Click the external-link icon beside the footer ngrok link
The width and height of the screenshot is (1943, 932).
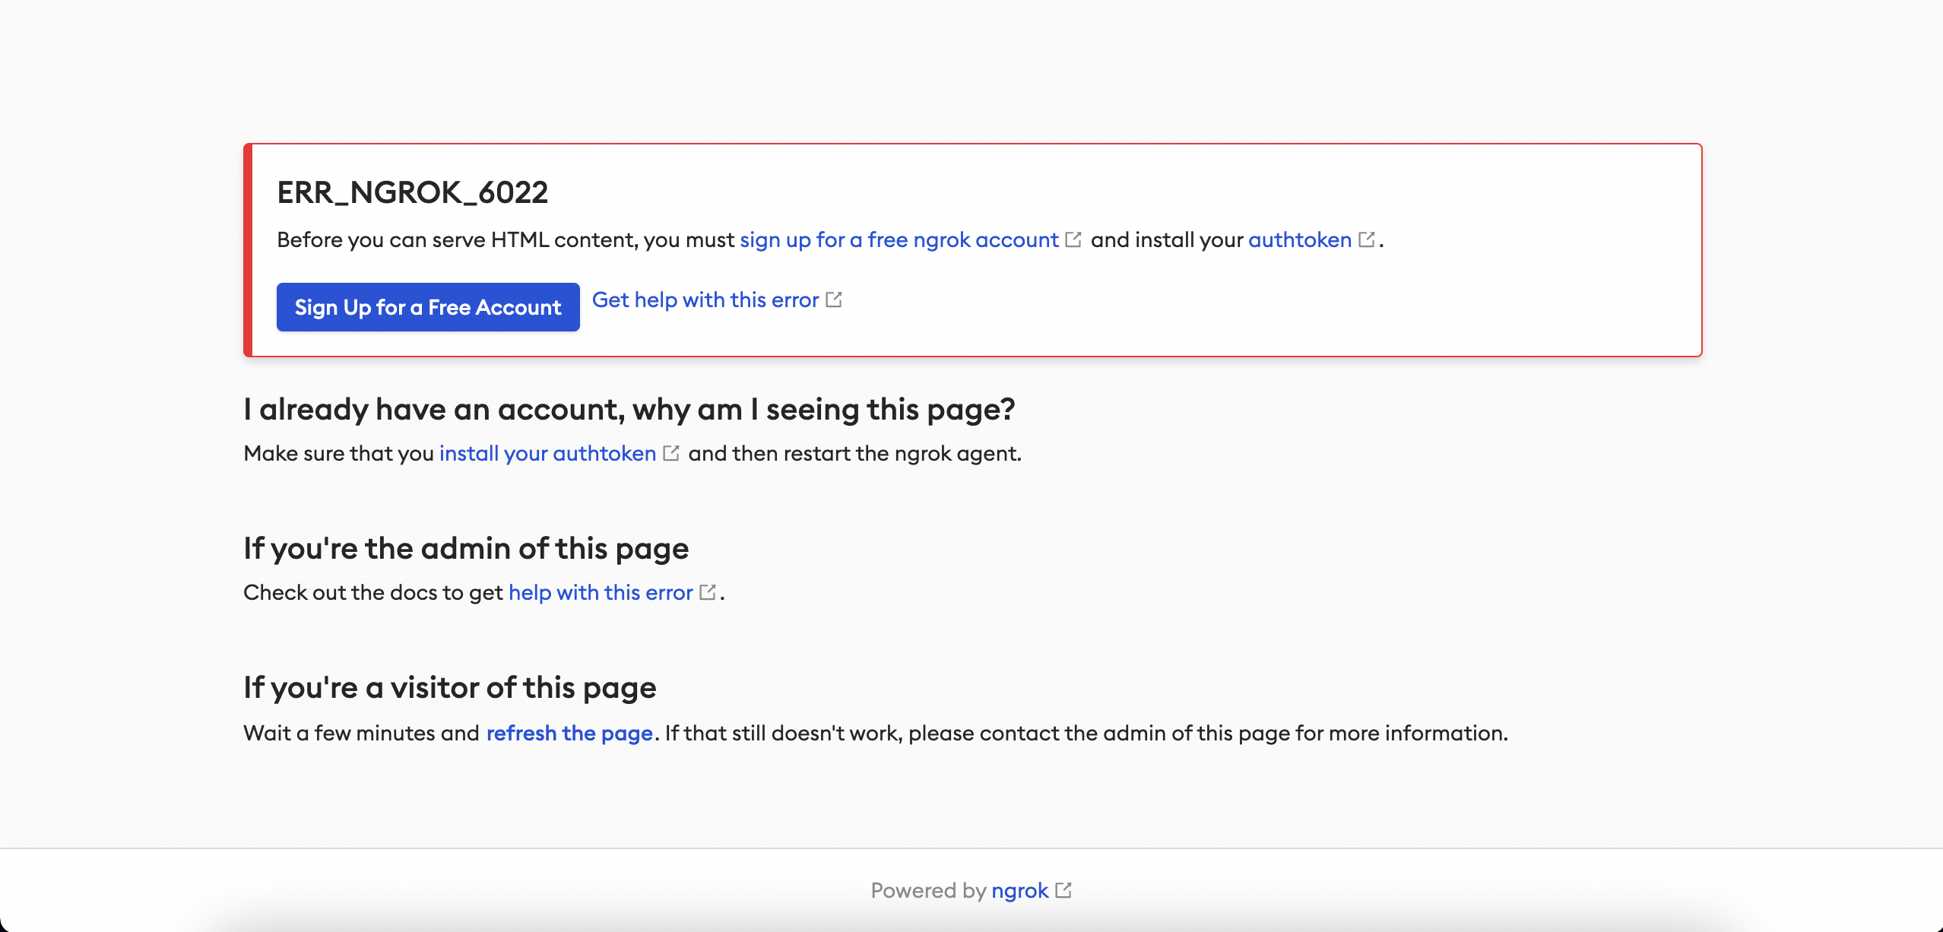coord(1063,889)
